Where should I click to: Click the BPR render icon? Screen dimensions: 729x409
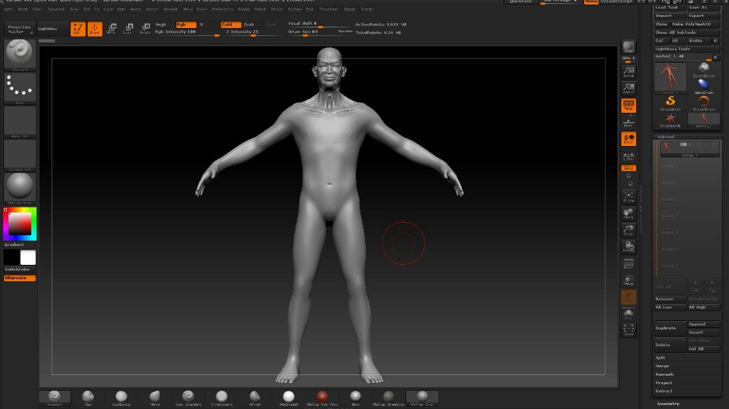(x=628, y=48)
